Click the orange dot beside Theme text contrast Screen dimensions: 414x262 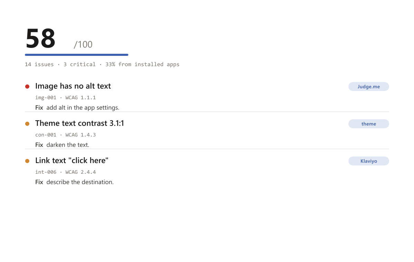coord(27,124)
